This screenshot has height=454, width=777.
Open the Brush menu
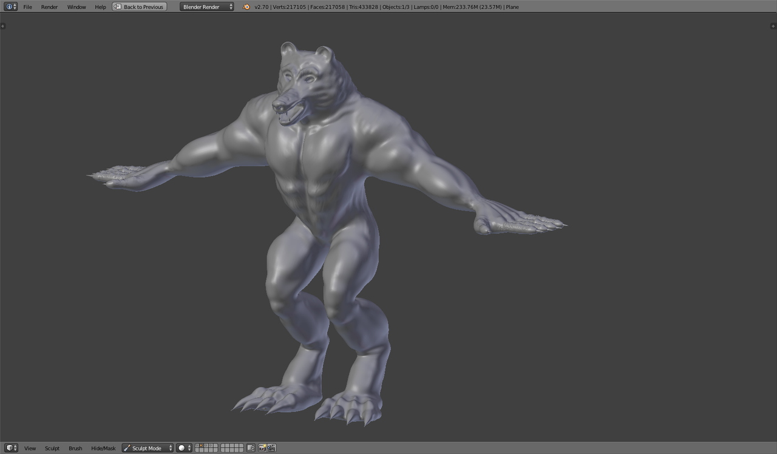pyautogui.click(x=75, y=448)
